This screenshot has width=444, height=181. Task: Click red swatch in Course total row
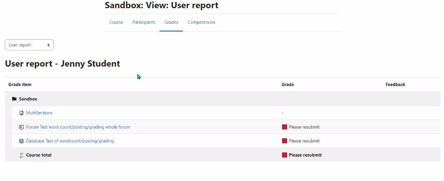285,155
